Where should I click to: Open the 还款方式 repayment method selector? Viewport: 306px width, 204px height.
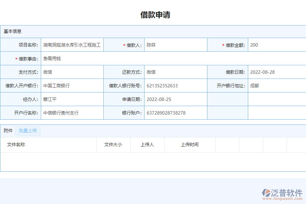point(175,72)
